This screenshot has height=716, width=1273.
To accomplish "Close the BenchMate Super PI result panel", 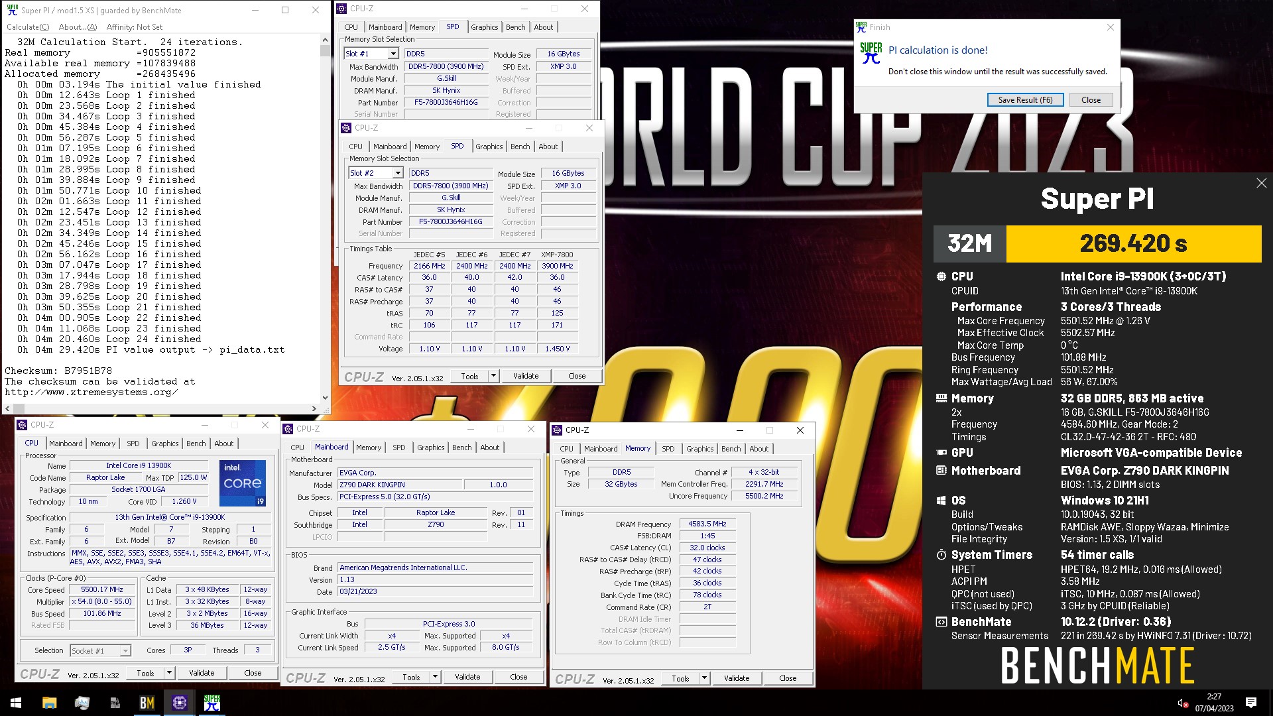I will coord(1261,183).
